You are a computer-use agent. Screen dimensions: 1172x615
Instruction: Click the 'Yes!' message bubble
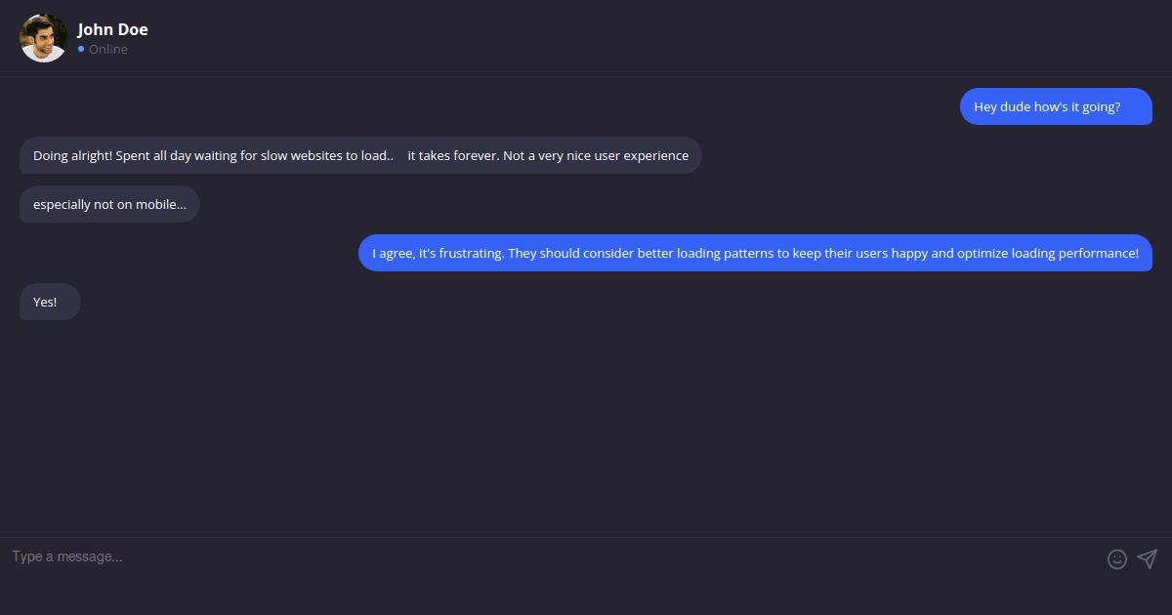(x=49, y=302)
